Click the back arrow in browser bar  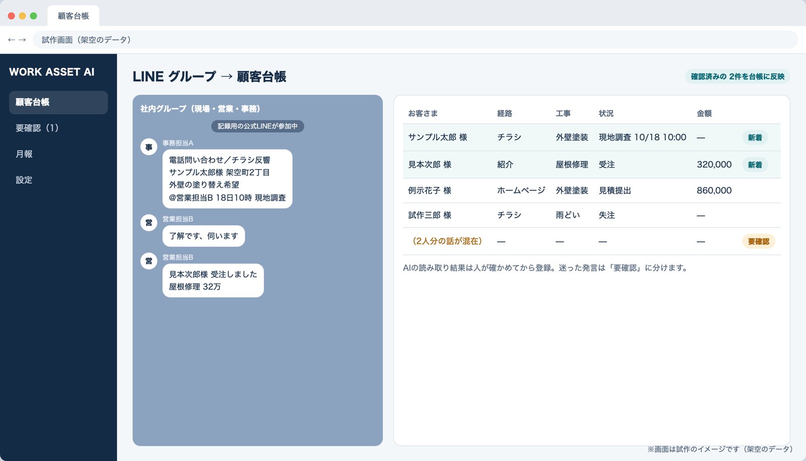click(x=11, y=40)
